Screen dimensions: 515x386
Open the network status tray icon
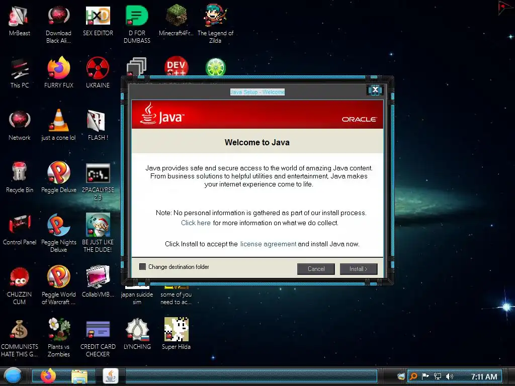[438, 376]
